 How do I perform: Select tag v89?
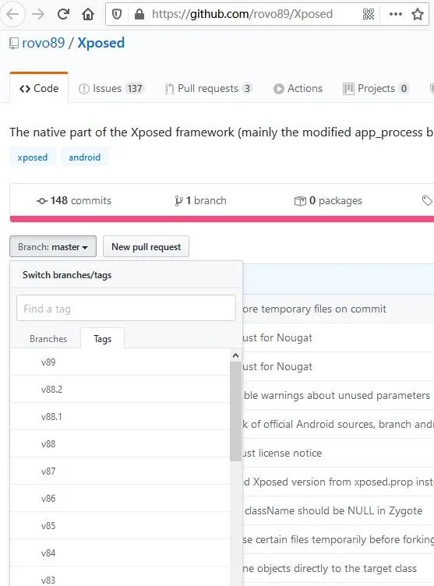point(120,362)
